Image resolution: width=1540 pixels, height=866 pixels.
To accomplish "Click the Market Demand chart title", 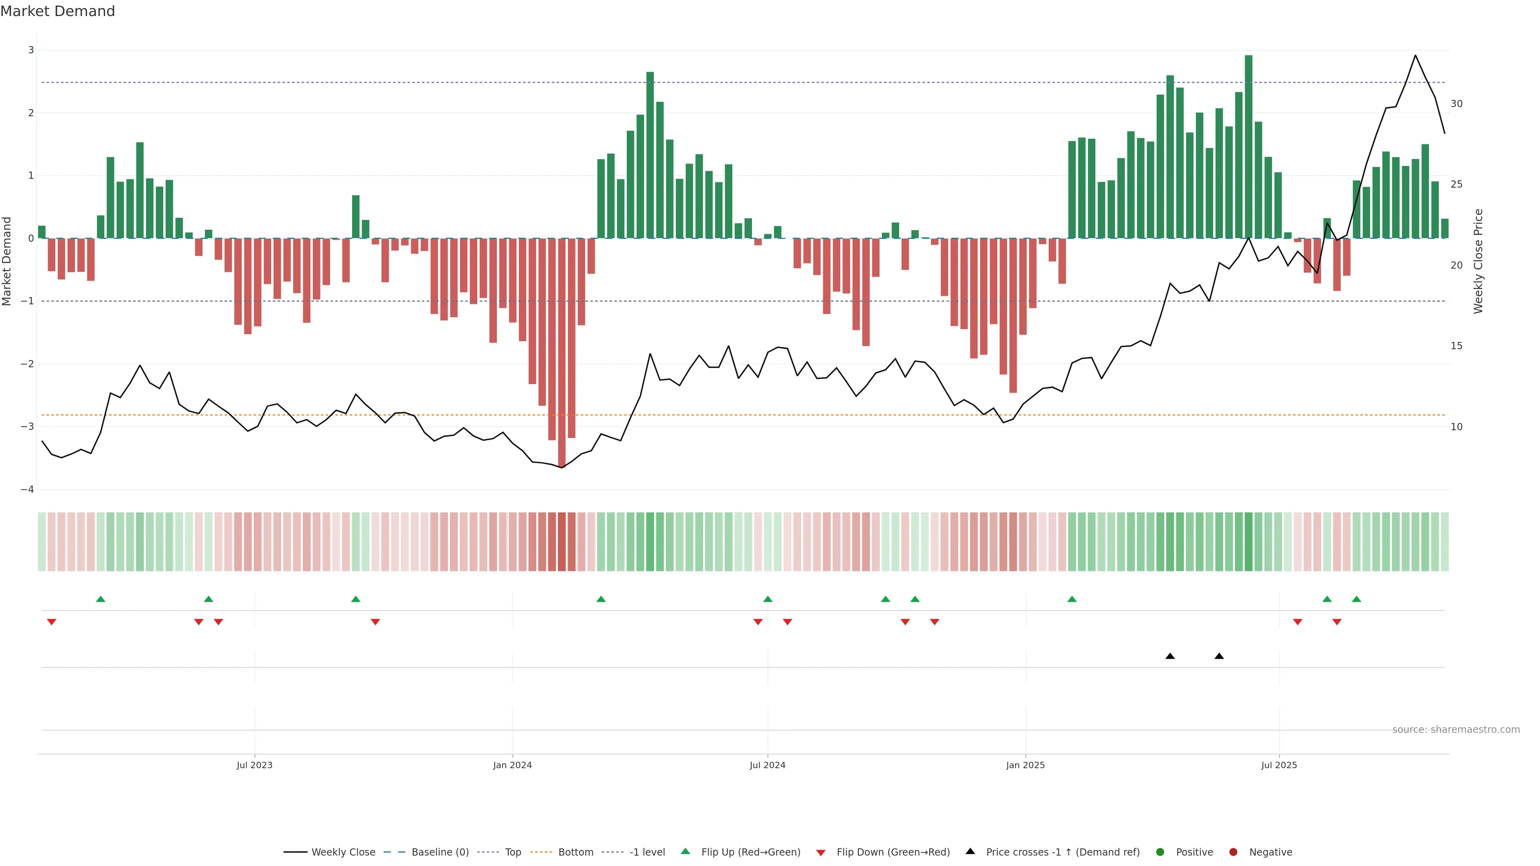I will pos(57,11).
